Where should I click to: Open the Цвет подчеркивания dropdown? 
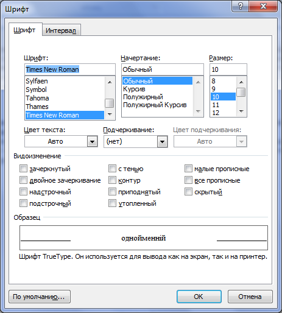[x=241, y=141]
